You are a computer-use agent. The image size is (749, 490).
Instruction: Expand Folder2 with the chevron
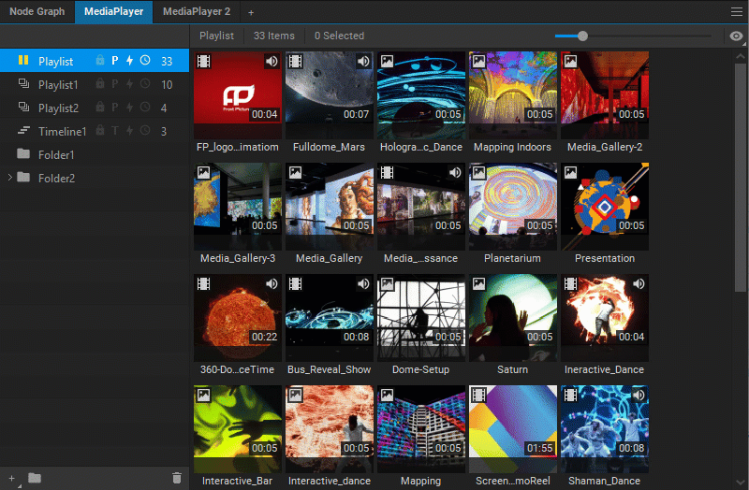[10, 178]
